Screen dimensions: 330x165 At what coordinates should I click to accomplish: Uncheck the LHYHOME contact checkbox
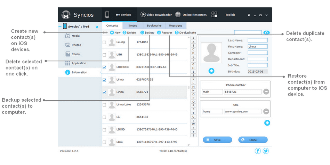[104, 67]
